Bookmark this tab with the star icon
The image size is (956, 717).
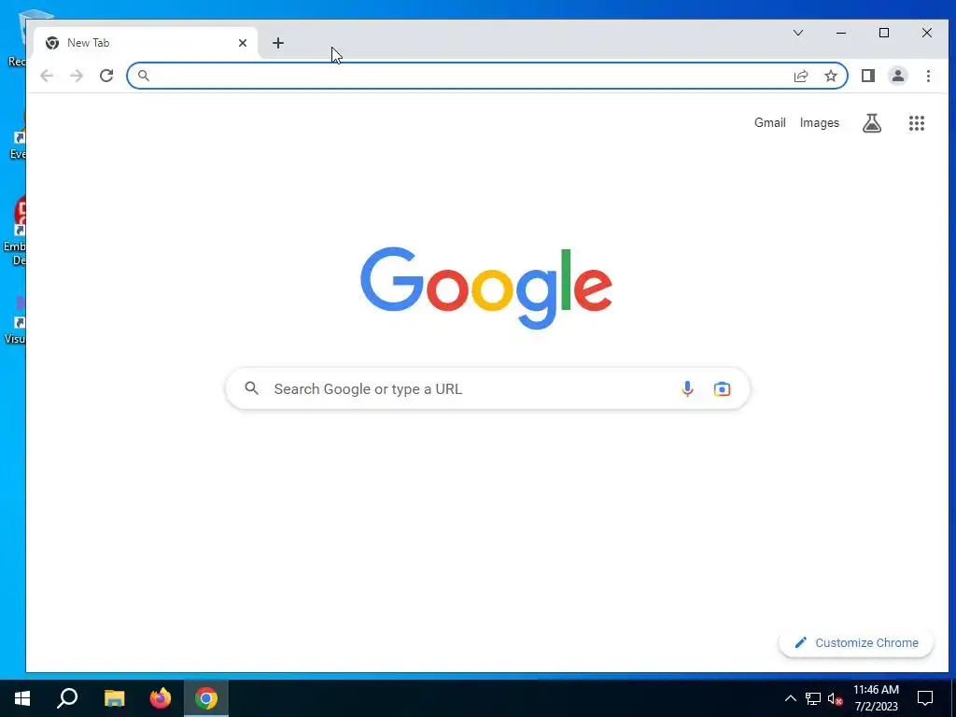830,76
